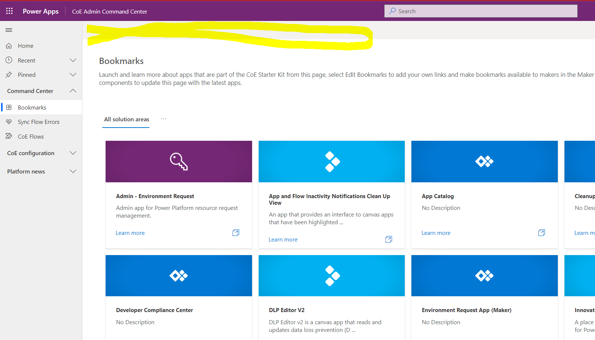Click Learn more on Developer Compliance Center
Image resolution: width=595 pixels, height=340 pixels.
pos(130,338)
